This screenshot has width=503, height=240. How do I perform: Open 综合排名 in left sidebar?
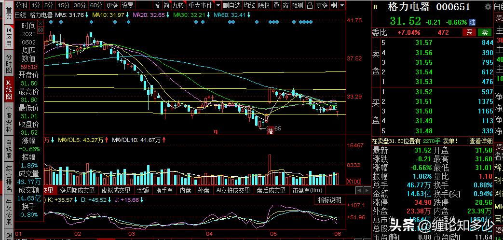point(9,179)
